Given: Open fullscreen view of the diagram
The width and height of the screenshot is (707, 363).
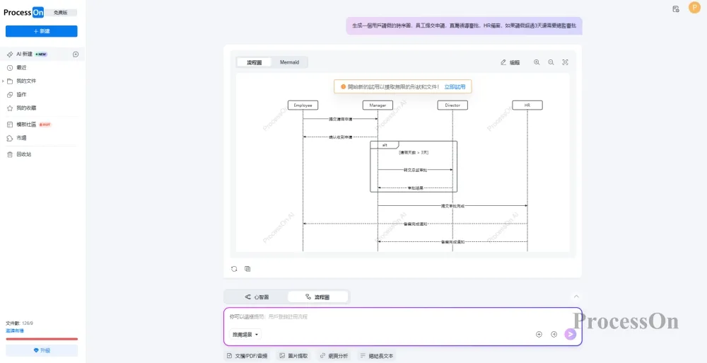Looking at the screenshot, I should tap(566, 62).
